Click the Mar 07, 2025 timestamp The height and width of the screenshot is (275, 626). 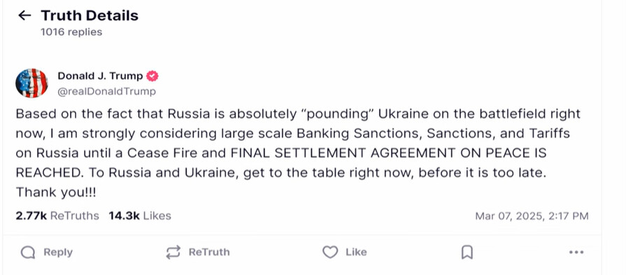(x=532, y=216)
